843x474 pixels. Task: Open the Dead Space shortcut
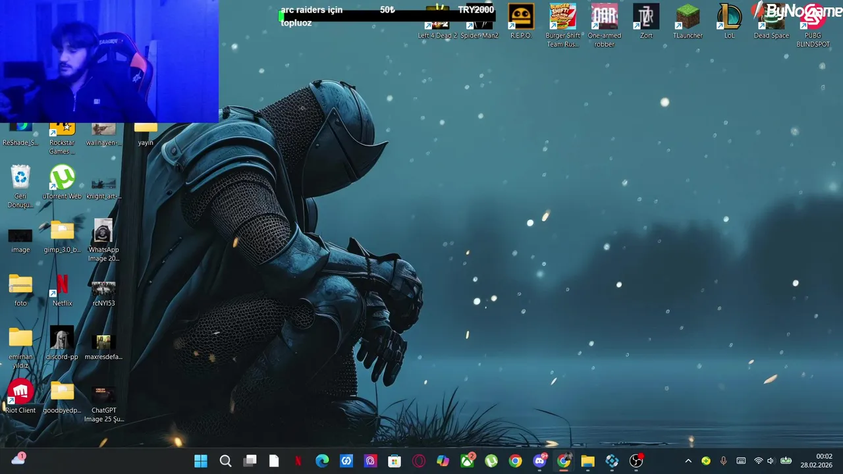click(771, 22)
